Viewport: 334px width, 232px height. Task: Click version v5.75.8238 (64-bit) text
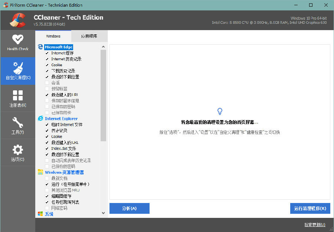(x=49, y=24)
